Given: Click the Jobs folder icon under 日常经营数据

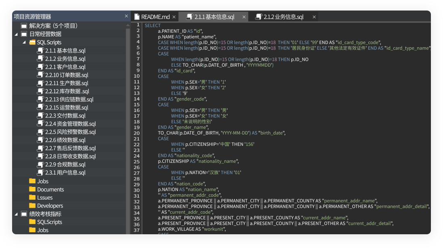Looking at the screenshot, I should 32,181.
